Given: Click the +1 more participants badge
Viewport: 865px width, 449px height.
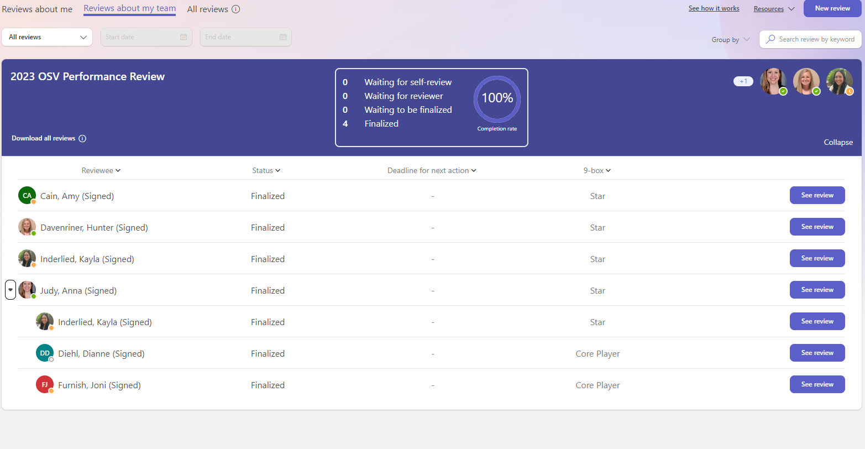Looking at the screenshot, I should pos(743,81).
